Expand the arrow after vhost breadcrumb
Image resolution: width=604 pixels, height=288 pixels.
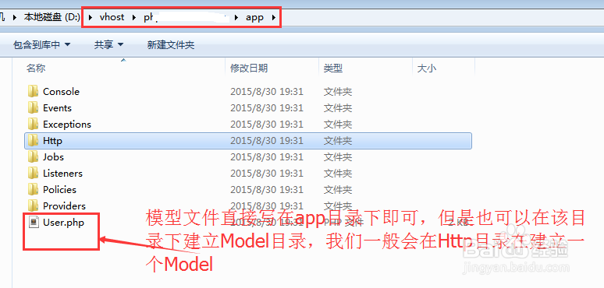pos(134,17)
